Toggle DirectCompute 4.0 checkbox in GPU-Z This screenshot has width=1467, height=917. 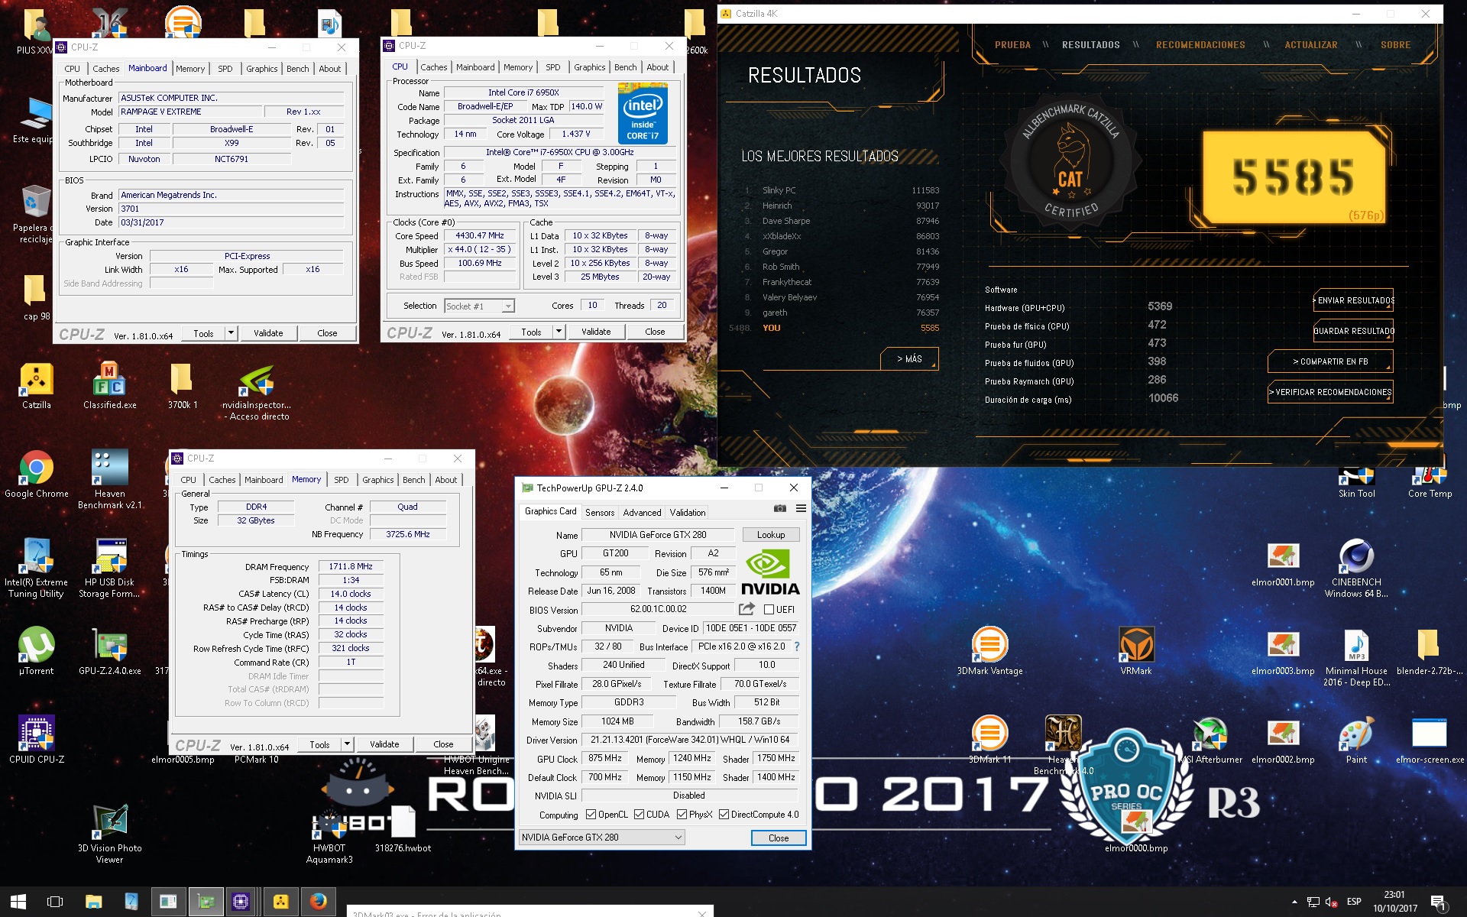coord(724,815)
